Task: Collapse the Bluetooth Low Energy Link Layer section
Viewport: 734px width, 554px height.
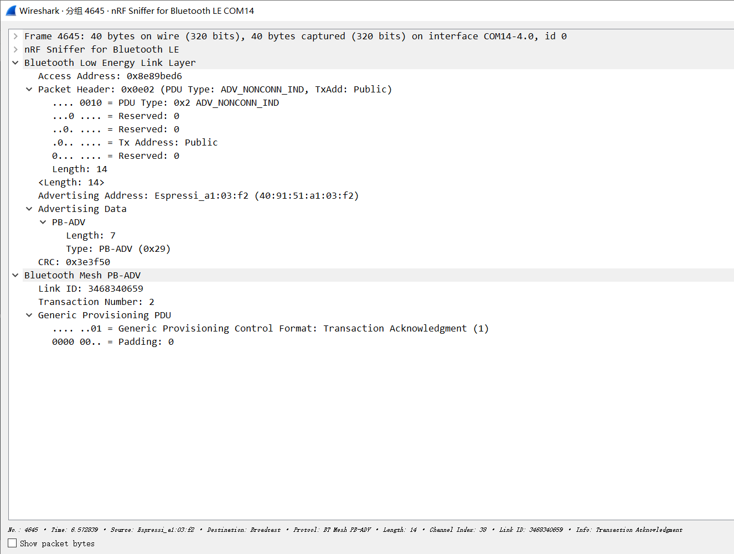Action: pyautogui.click(x=15, y=63)
